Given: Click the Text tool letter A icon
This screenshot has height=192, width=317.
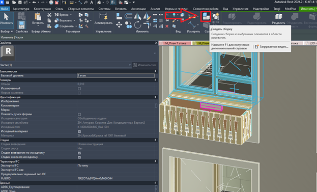Looking at the screenshot, I should [92, 3].
